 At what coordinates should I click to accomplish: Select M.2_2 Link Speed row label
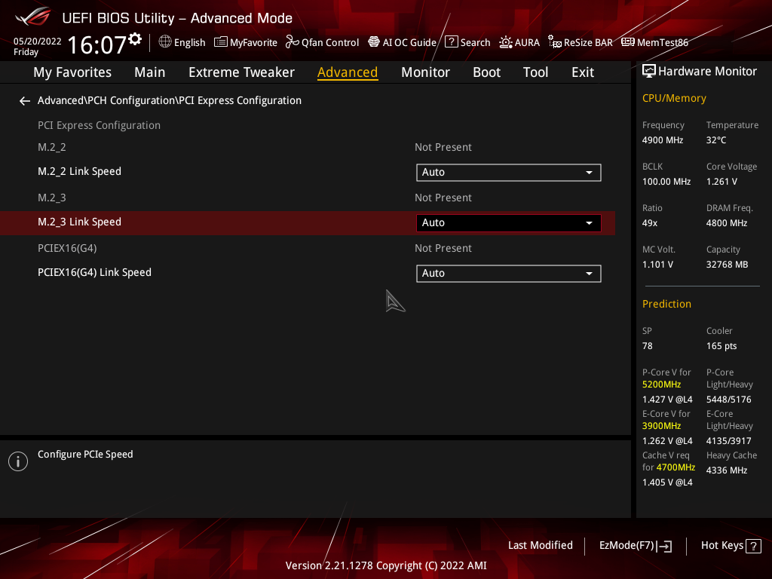[79, 171]
